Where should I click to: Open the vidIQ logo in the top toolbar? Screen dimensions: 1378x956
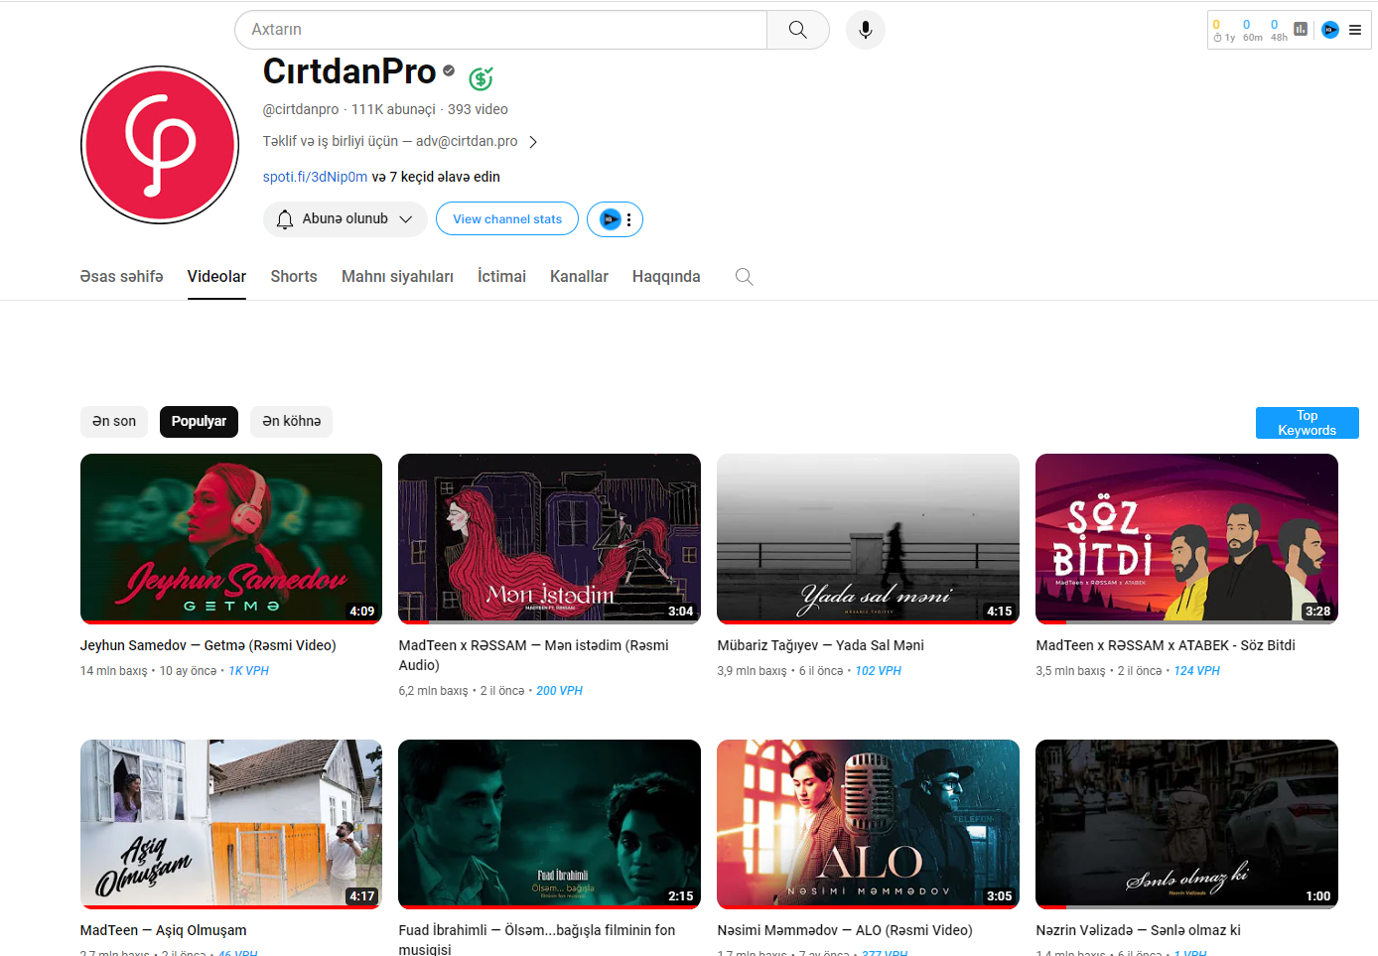pos(1330,30)
